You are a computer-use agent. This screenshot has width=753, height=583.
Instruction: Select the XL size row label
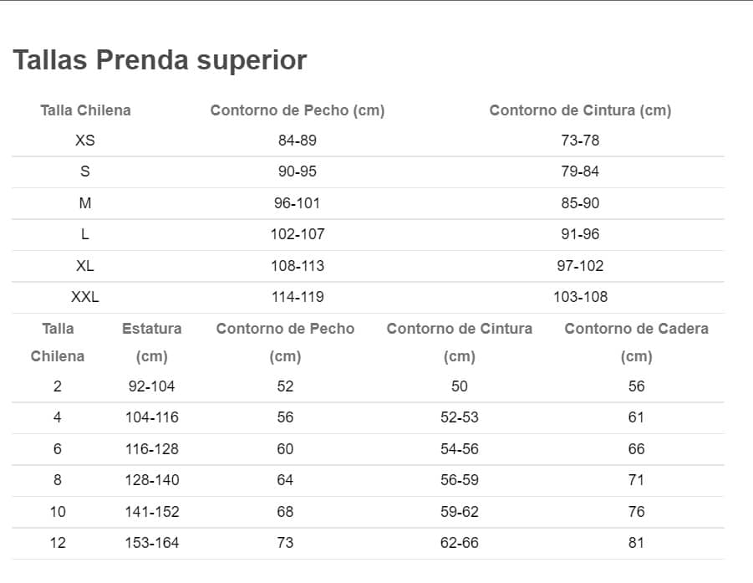point(85,266)
